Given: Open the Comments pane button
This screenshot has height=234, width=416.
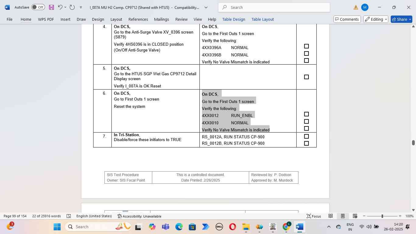Looking at the screenshot, I should tap(347, 19).
